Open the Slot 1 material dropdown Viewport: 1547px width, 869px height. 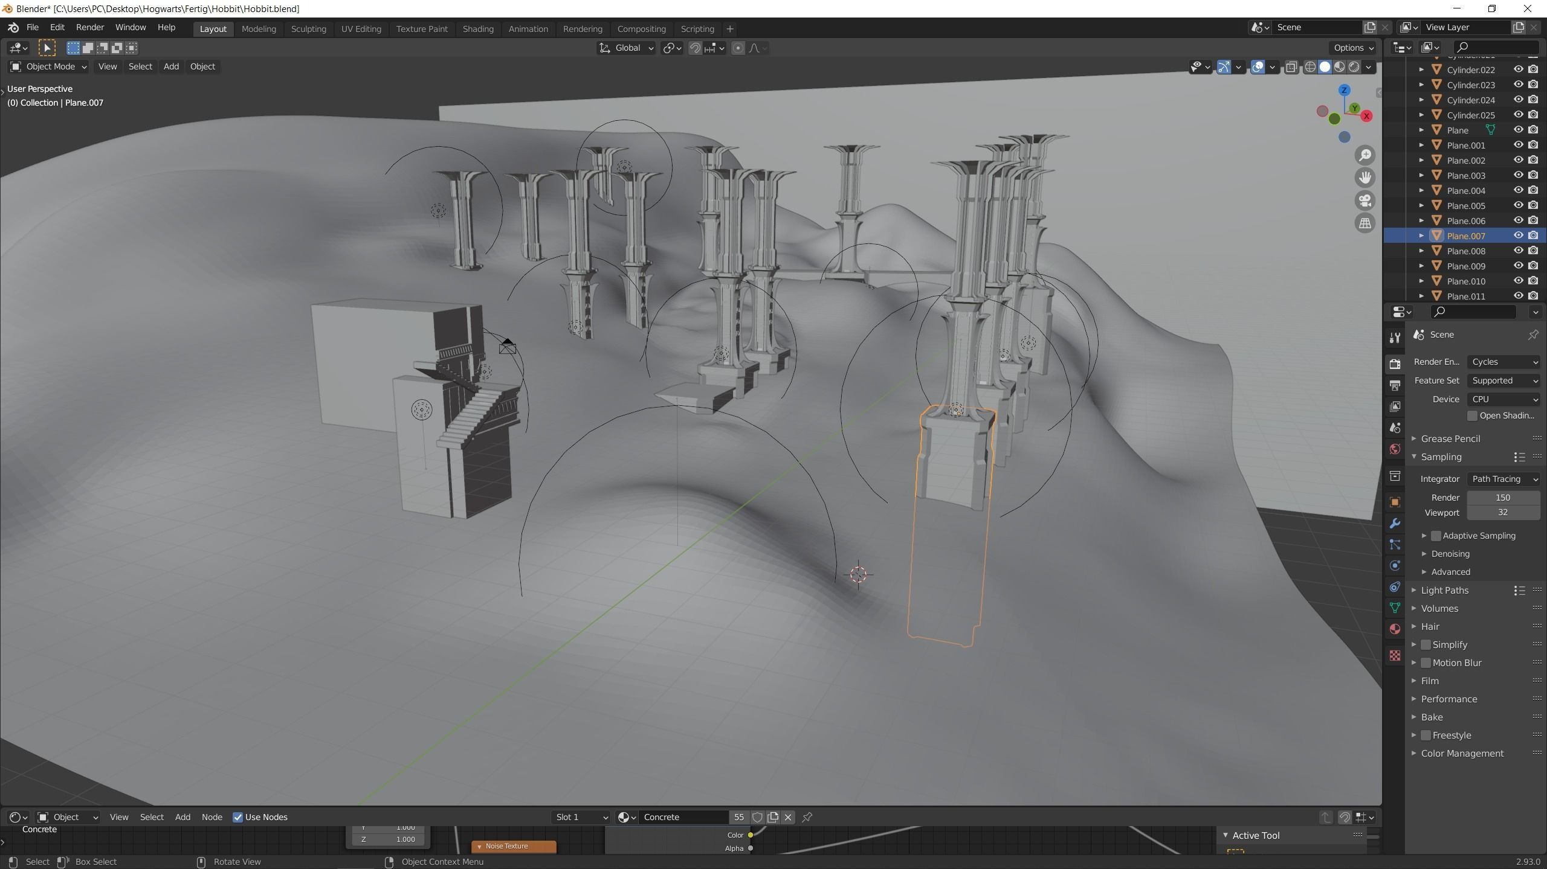point(581,817)
